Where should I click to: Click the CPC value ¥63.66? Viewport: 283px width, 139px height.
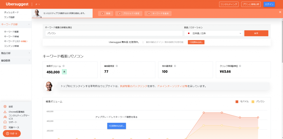(x=225, y=72)
